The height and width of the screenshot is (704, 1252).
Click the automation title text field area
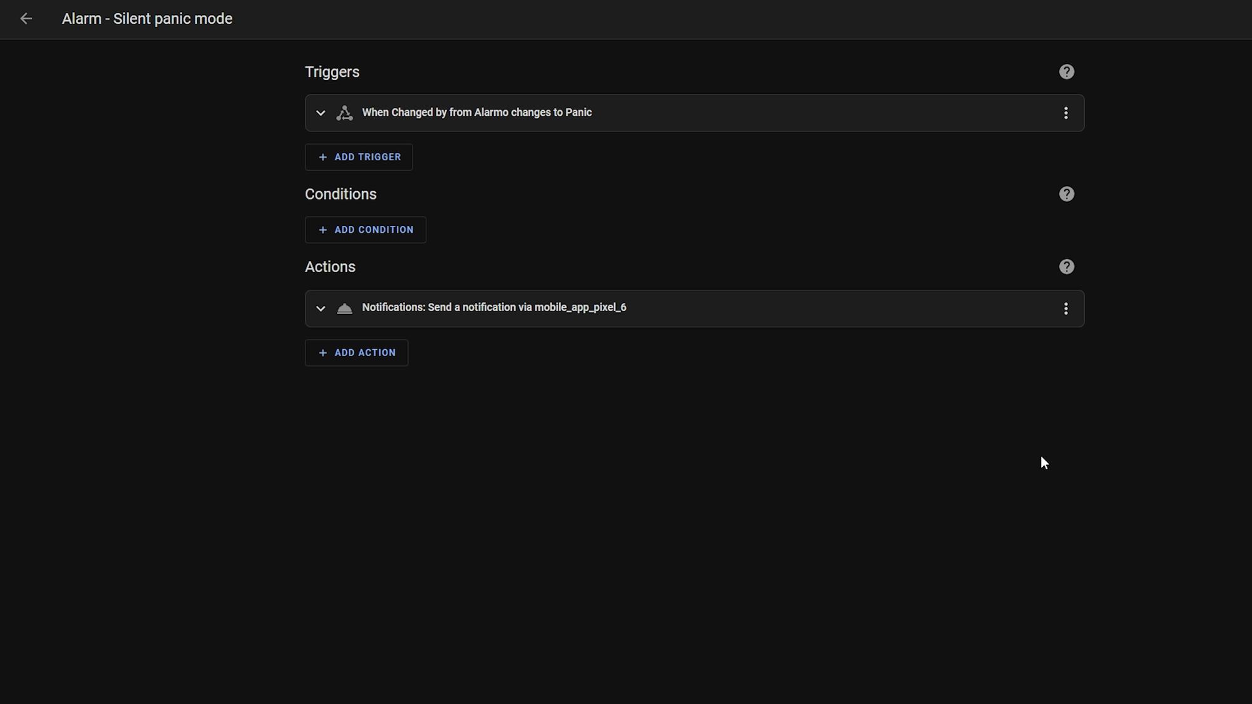pyautogui.click(x=146, y=19)
